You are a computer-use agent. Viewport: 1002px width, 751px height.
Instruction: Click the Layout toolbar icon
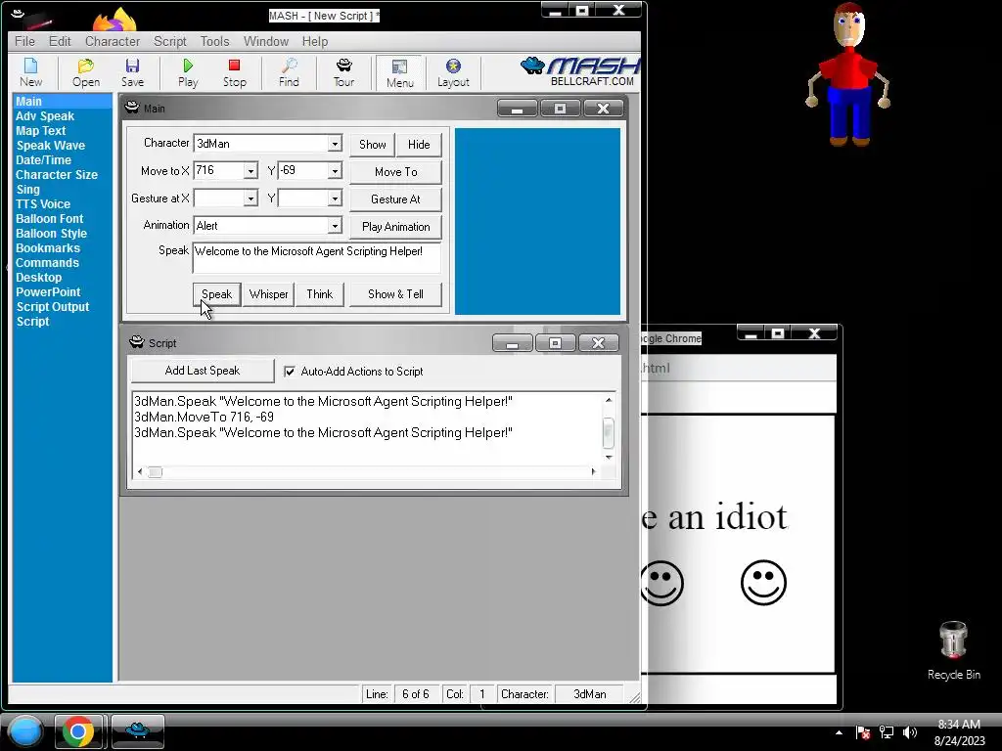coord(453,72)
